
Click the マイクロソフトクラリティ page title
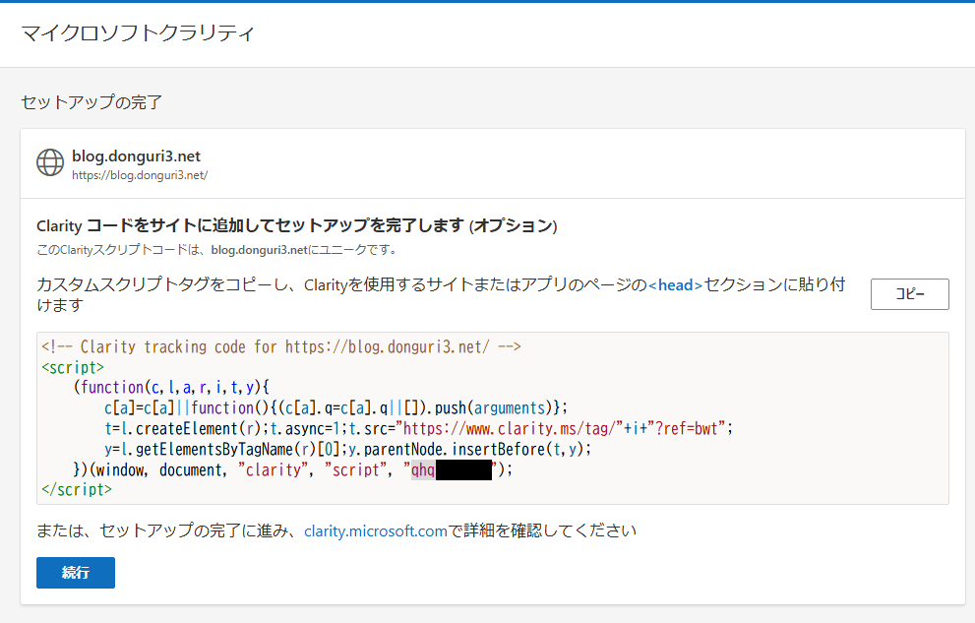[138, 32]
